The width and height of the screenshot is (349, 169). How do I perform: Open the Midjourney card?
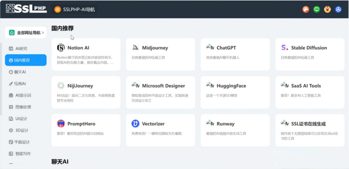160,54
